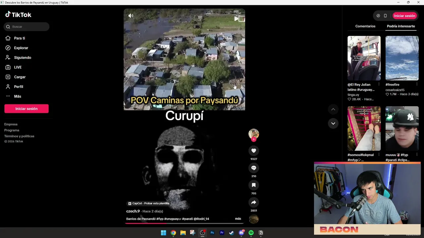Screen dimensions: 424x238
Task: Open options menu for #somos#lolqmal video
Action: point(379,155)
